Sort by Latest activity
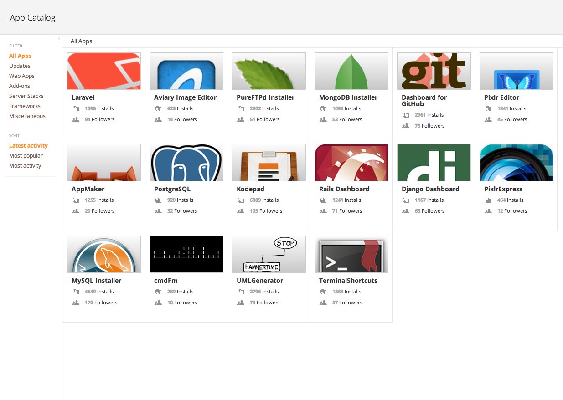Screen dimensions: 563x400 [x=28, y=146]
